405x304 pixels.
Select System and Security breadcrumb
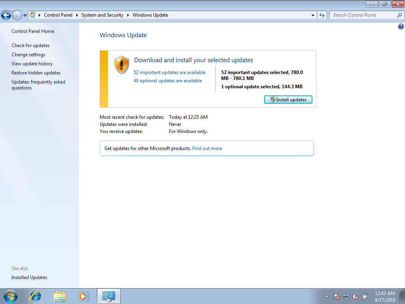coord(102,15)
